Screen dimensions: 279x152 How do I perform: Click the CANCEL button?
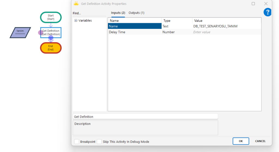pyautogui.click(x=260, y=141)
